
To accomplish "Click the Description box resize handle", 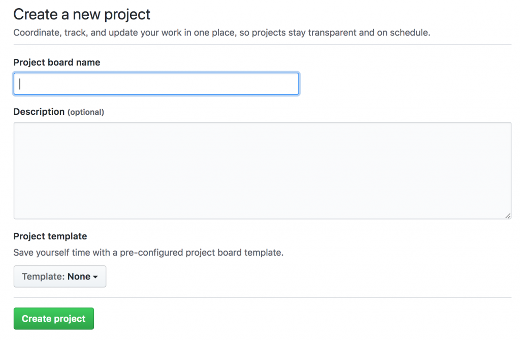I will [x=508, y=216].
